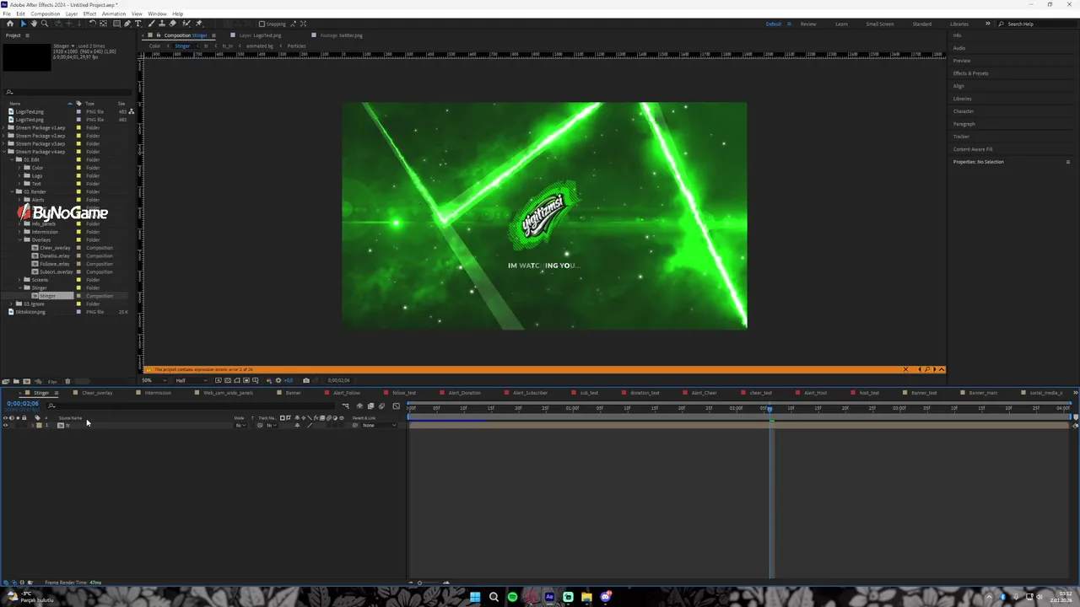Click the timeline current-time indicator handle
This screenshot has height=607, width=1080.
pyautogui.click(x=769, y=409)
